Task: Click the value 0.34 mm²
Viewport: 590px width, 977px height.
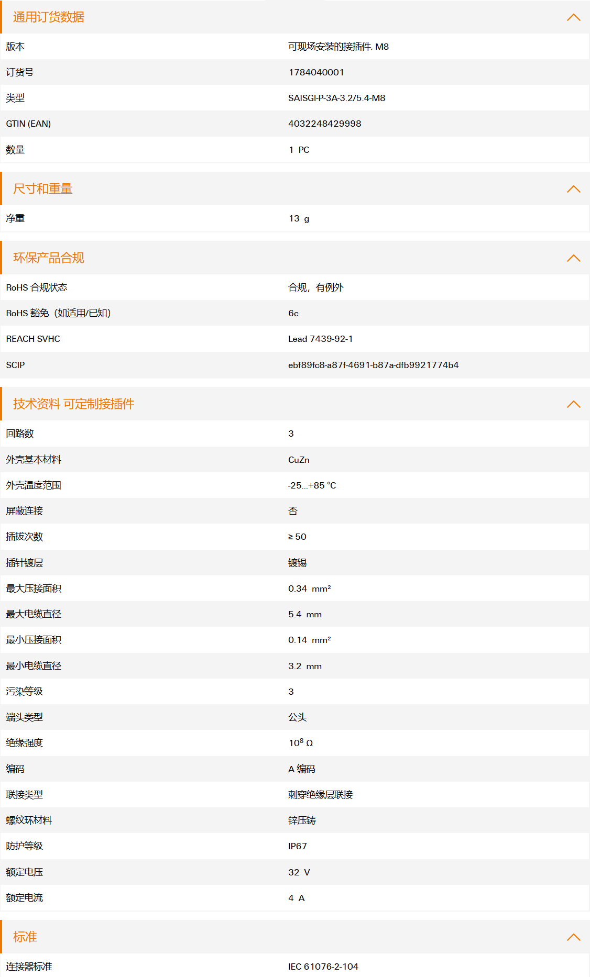Action: click(x=310, y=589)
